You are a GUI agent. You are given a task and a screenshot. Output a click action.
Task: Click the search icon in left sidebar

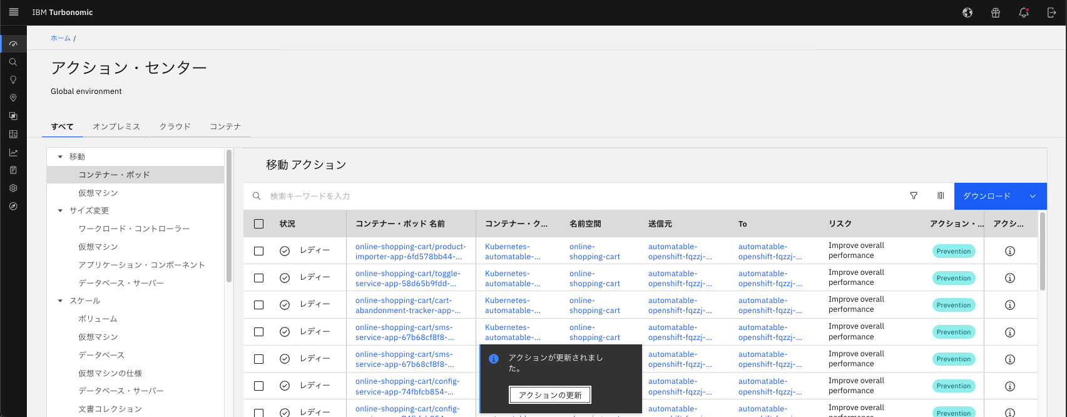point(13,62)
